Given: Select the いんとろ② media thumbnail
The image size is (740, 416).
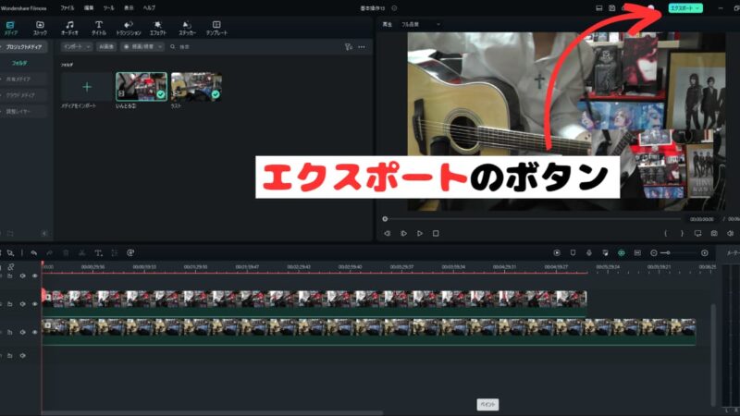Looking at the screenshot, I should [x=142, y=86].
